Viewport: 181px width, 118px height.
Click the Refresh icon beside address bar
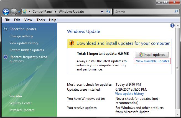[108, 12]
